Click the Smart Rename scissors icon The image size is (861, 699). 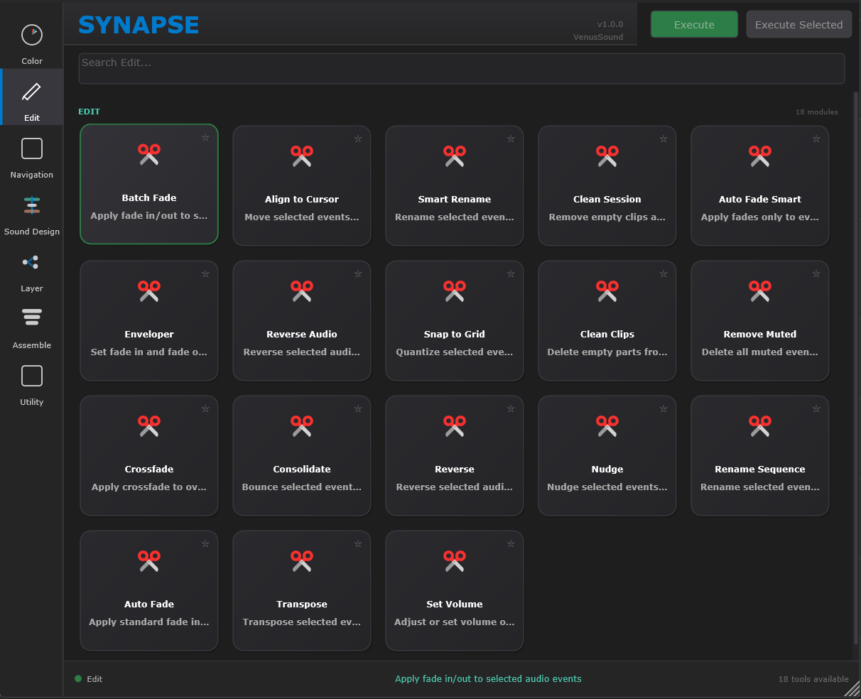pos(455,156)
